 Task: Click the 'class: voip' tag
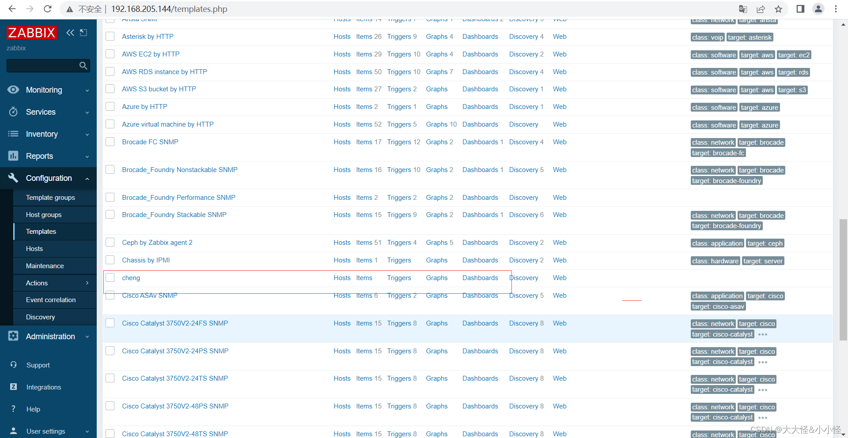point(708,37)
